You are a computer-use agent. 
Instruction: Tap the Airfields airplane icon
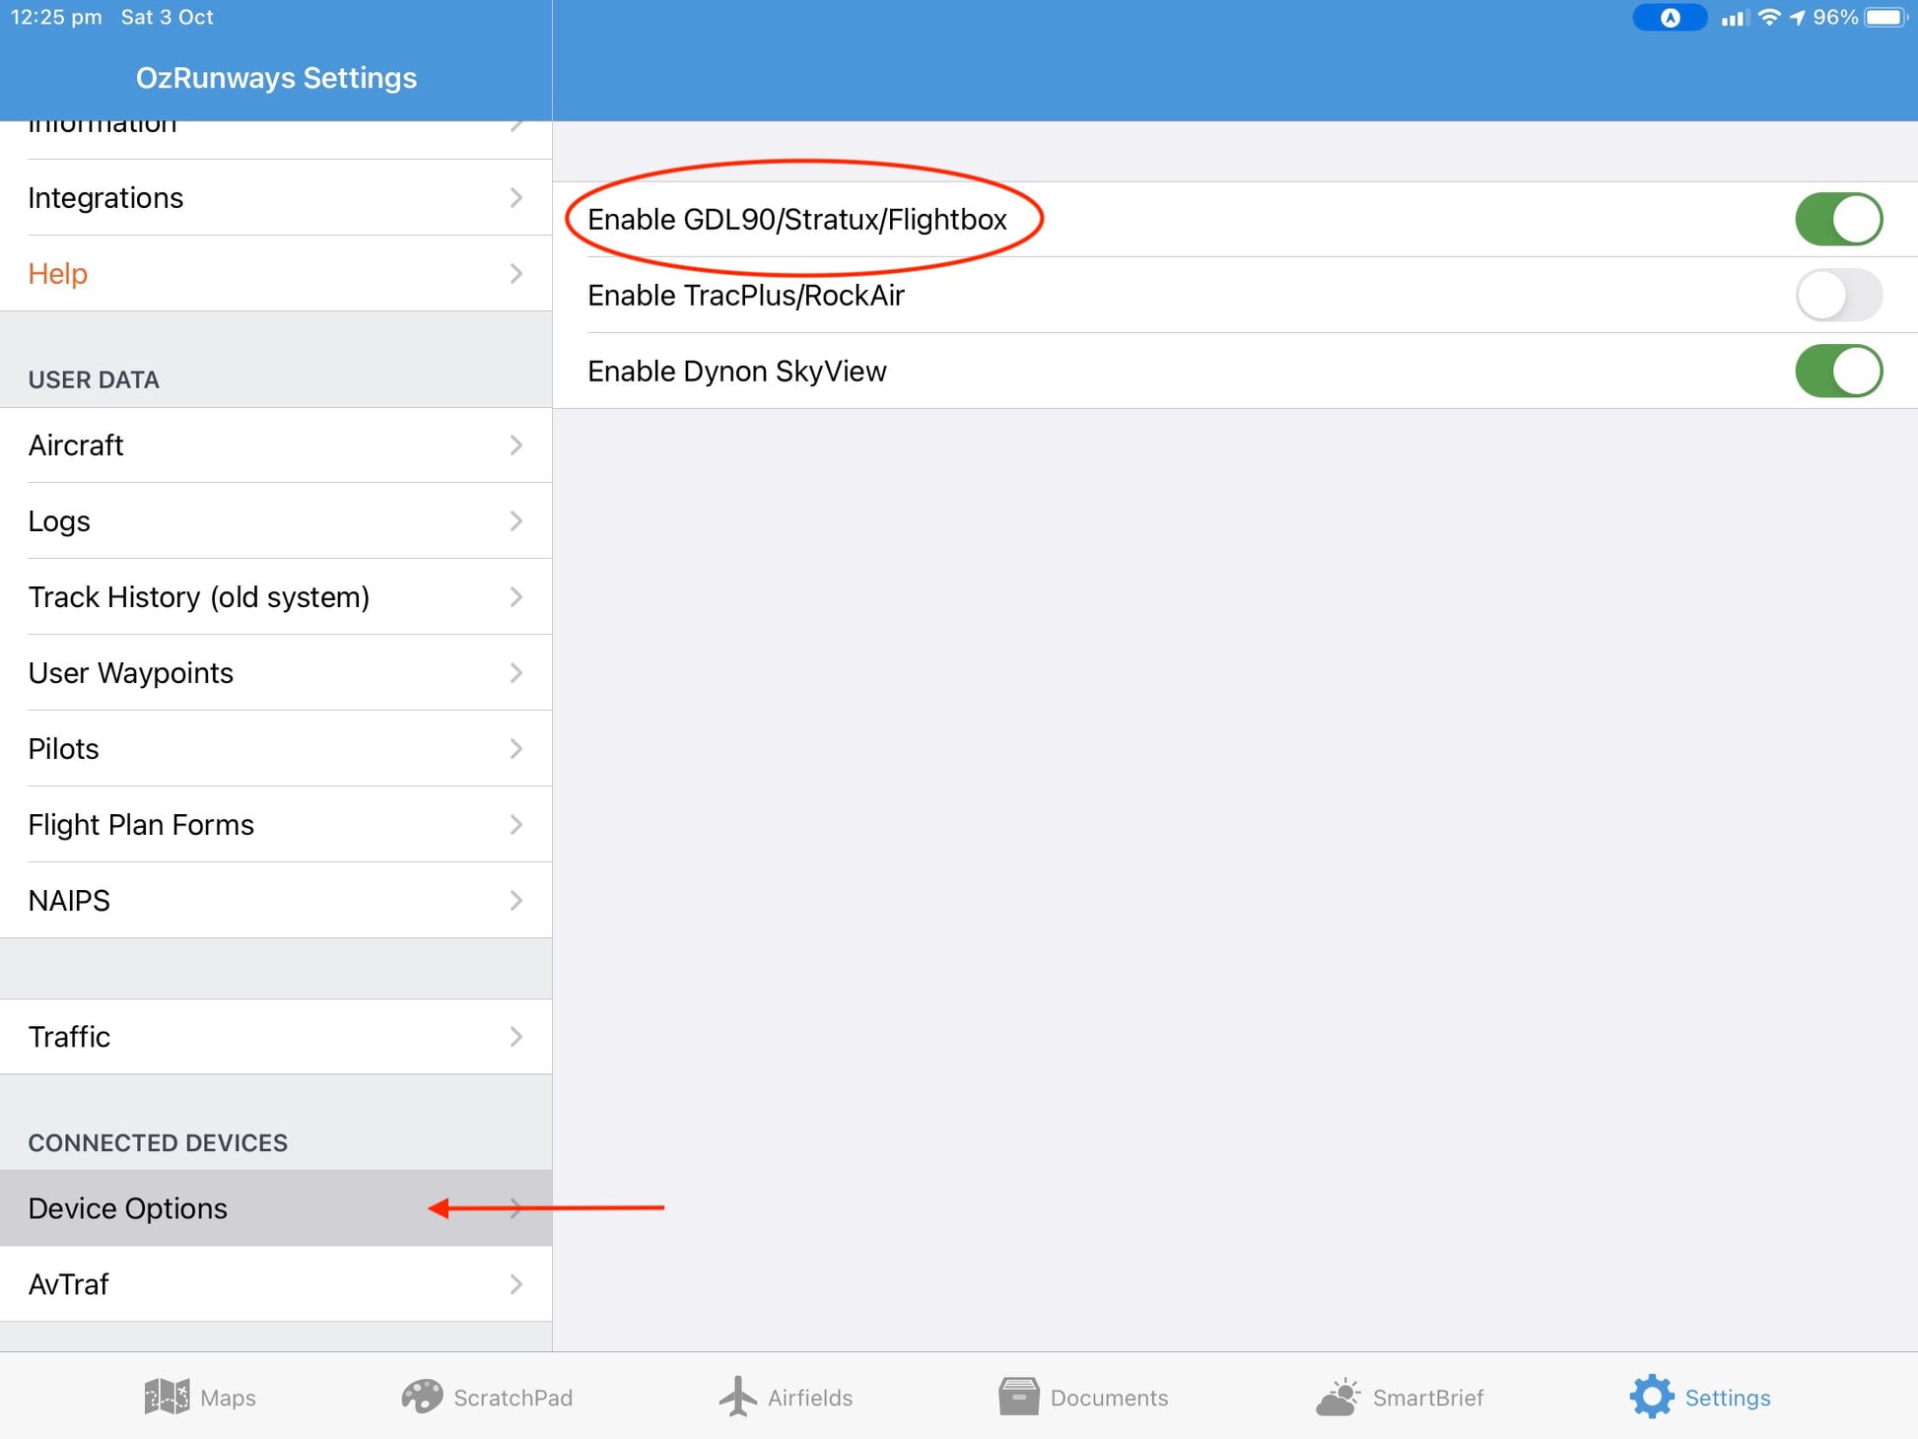737,1397
